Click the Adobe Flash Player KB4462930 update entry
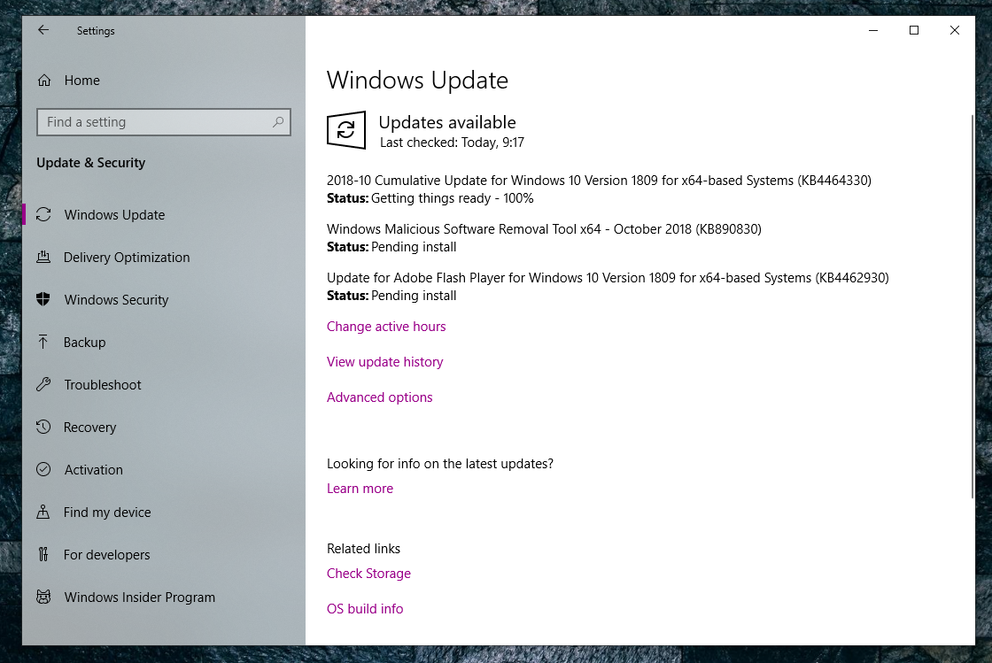 [608, 277]
